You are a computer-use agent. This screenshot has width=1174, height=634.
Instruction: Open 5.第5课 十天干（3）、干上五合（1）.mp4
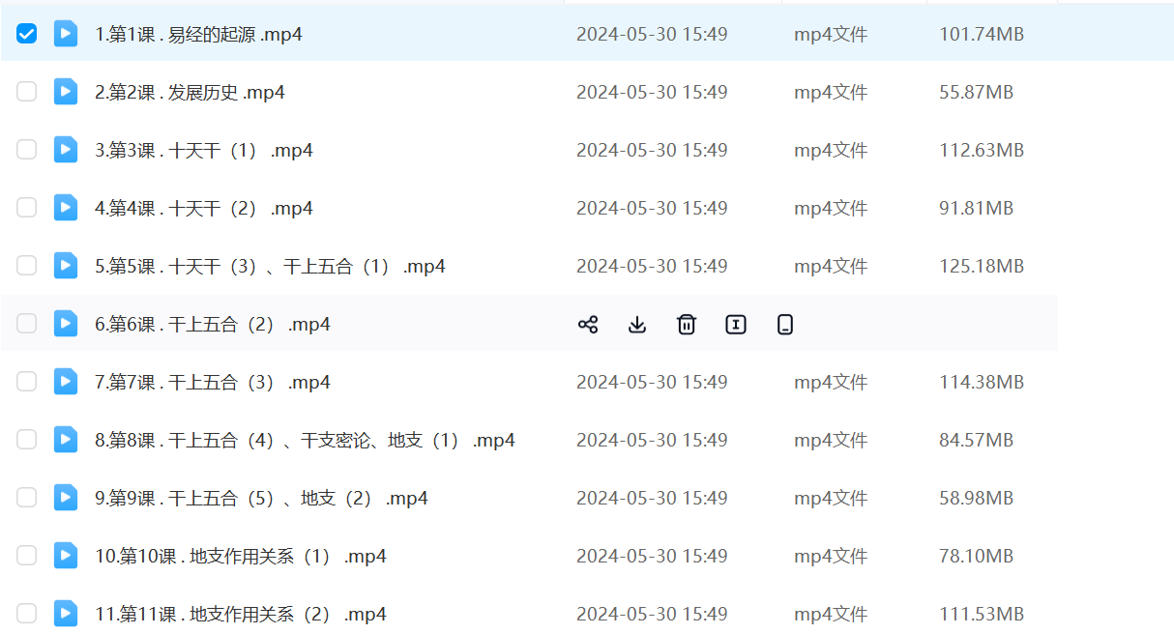tap(270, 267)
